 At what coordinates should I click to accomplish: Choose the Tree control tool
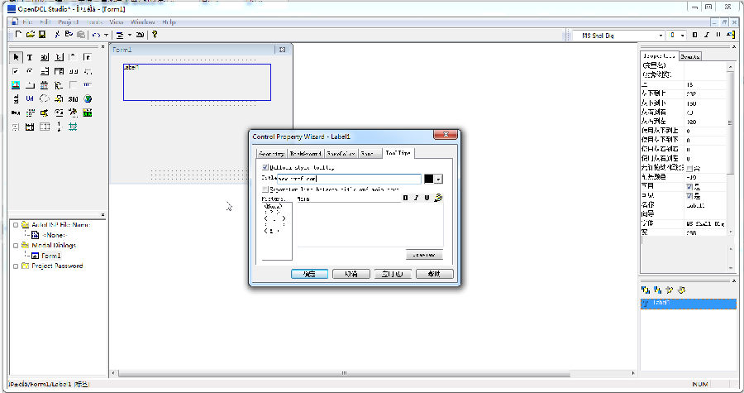[x=59, y=85]
